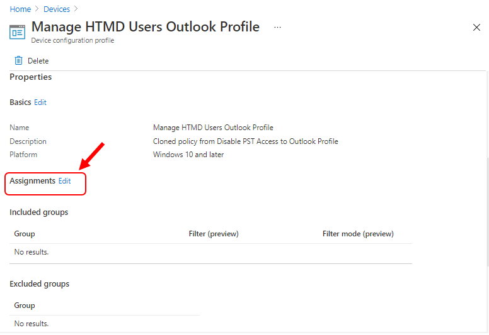Click the Group column header under Included groups
This screenshot has width=489, height=335.
[x=25, y=234]
